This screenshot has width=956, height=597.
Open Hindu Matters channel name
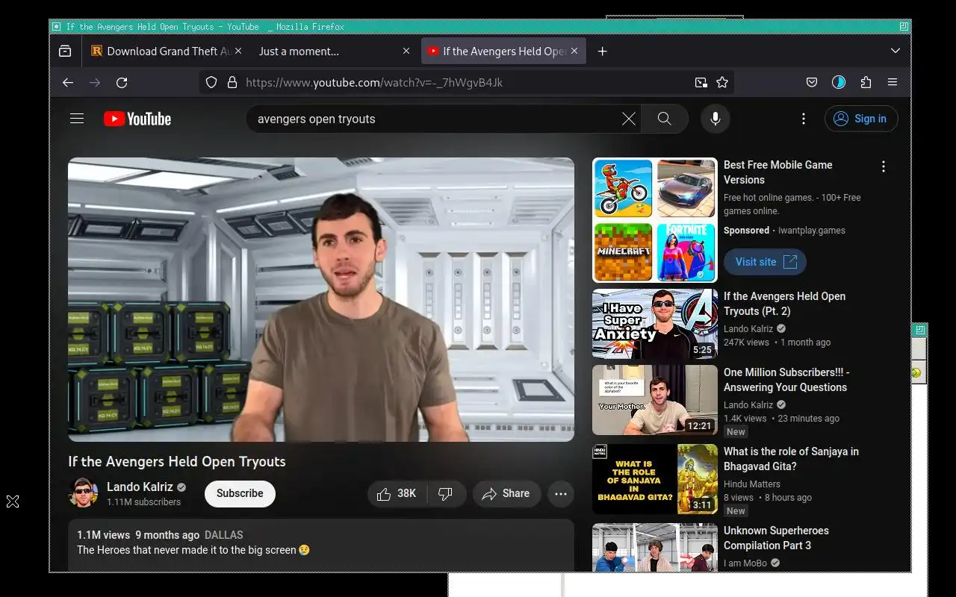[x=752, y=484]
